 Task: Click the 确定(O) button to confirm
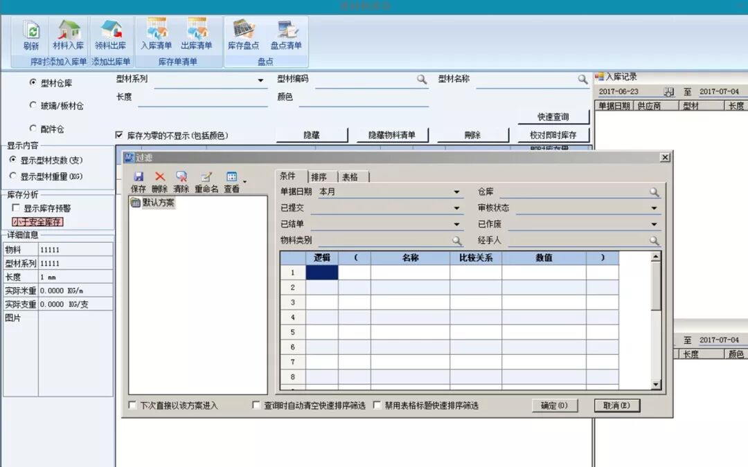pyautogui.click(x=554, y=405)
